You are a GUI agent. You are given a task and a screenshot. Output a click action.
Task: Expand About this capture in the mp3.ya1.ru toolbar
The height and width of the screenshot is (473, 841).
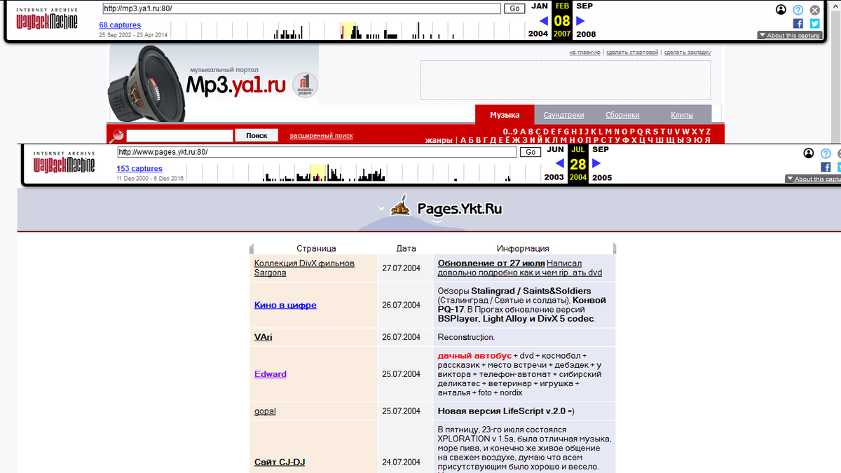click(789, 35)
